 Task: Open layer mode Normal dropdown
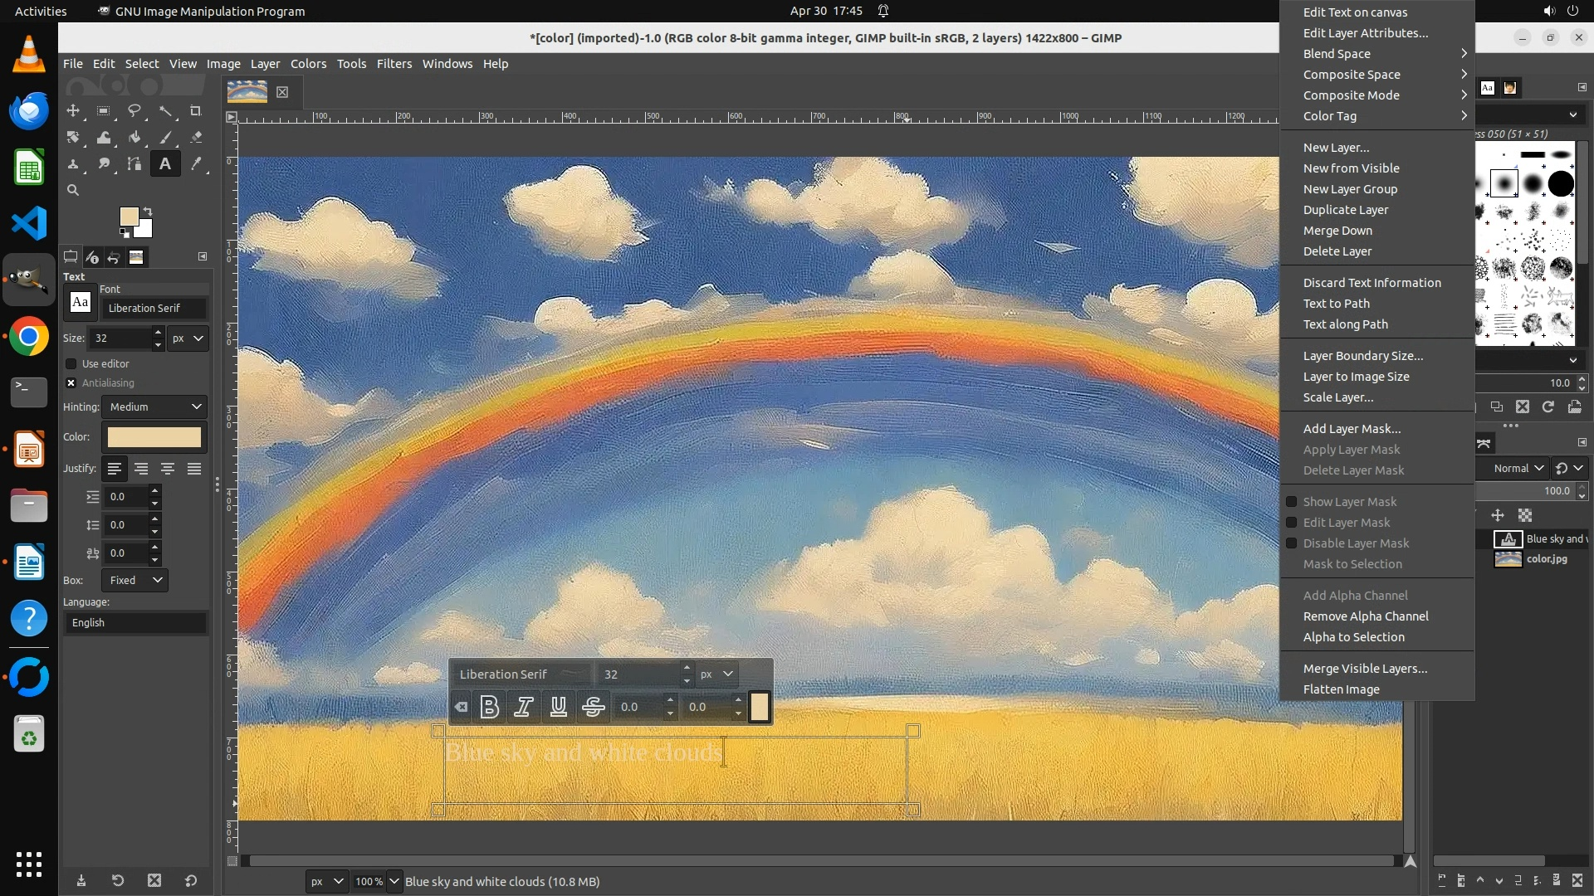(1518, 468)
